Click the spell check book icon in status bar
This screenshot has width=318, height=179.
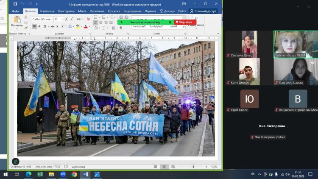[x=66, y=167]
